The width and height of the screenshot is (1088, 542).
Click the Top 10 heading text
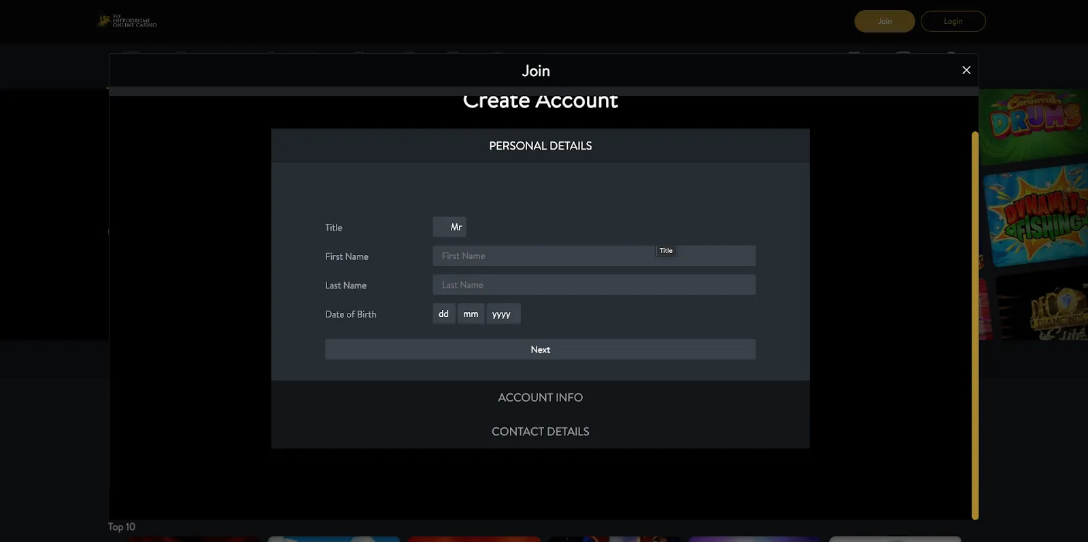122,527
